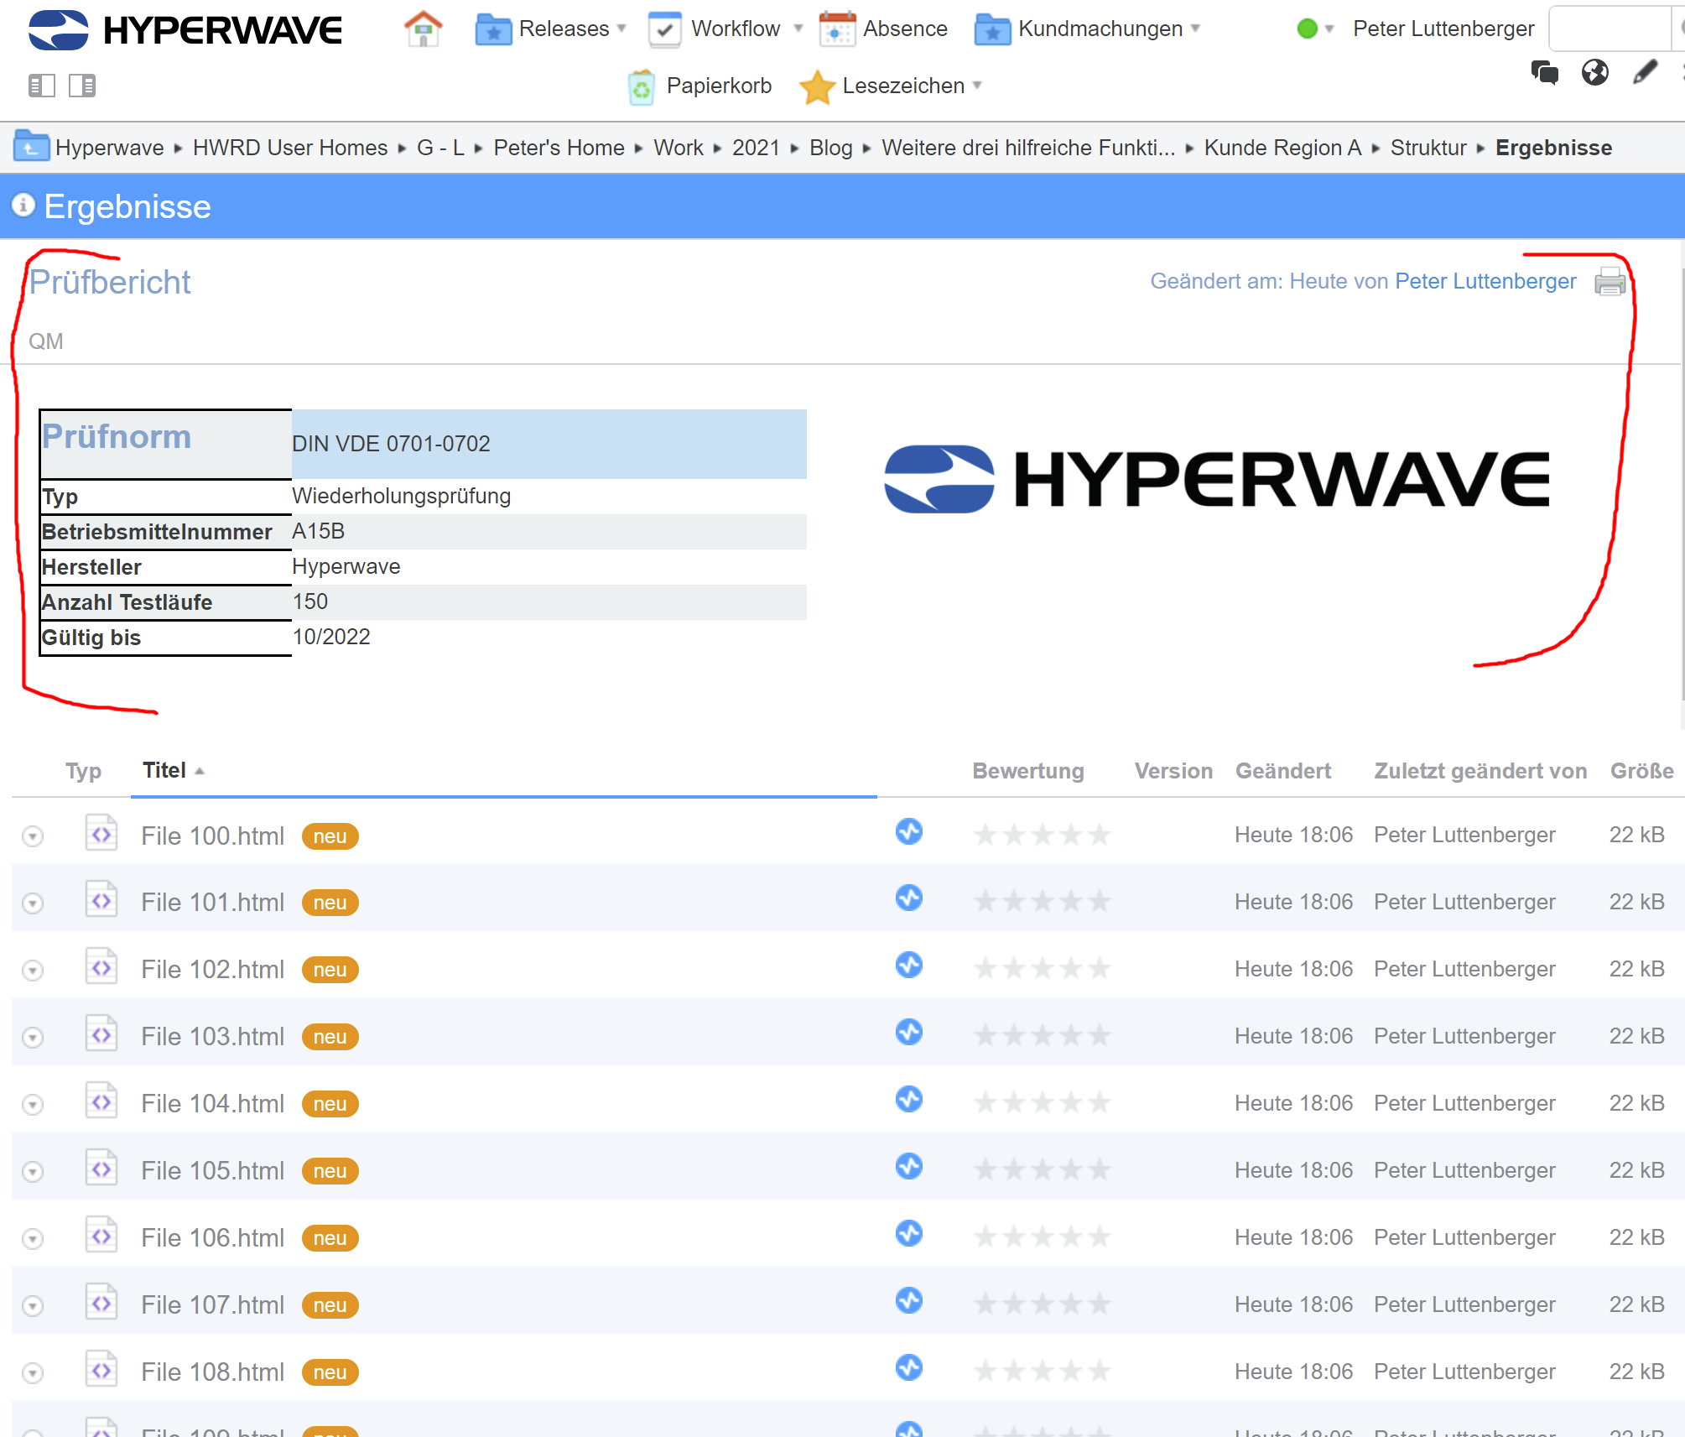Click the activity icon for File 101.html
Screen dimensions: 1685x1437
point(909,898)
